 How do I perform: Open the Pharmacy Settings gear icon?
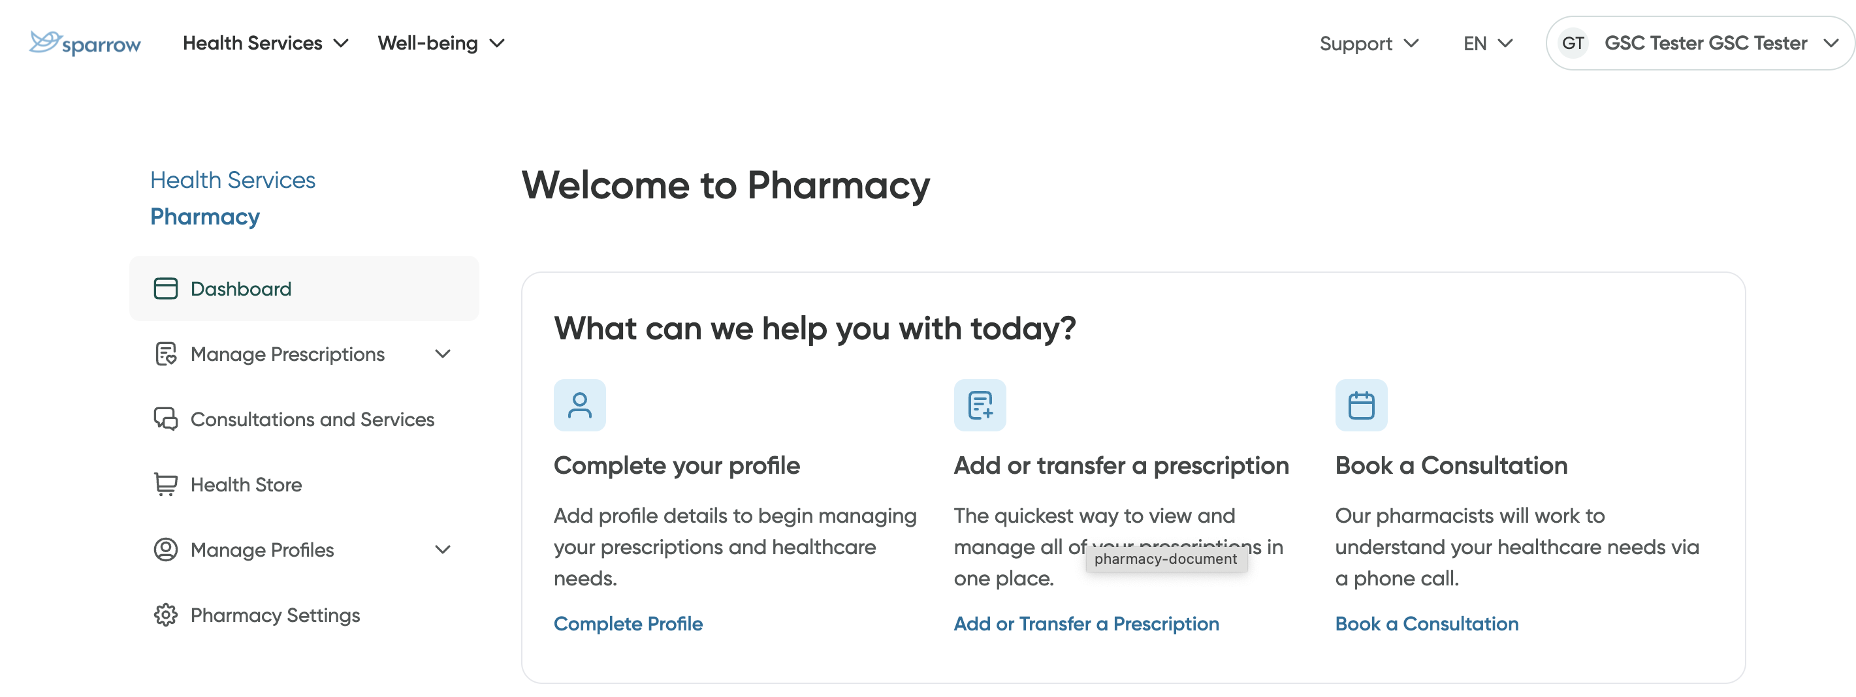click(167, 615)
